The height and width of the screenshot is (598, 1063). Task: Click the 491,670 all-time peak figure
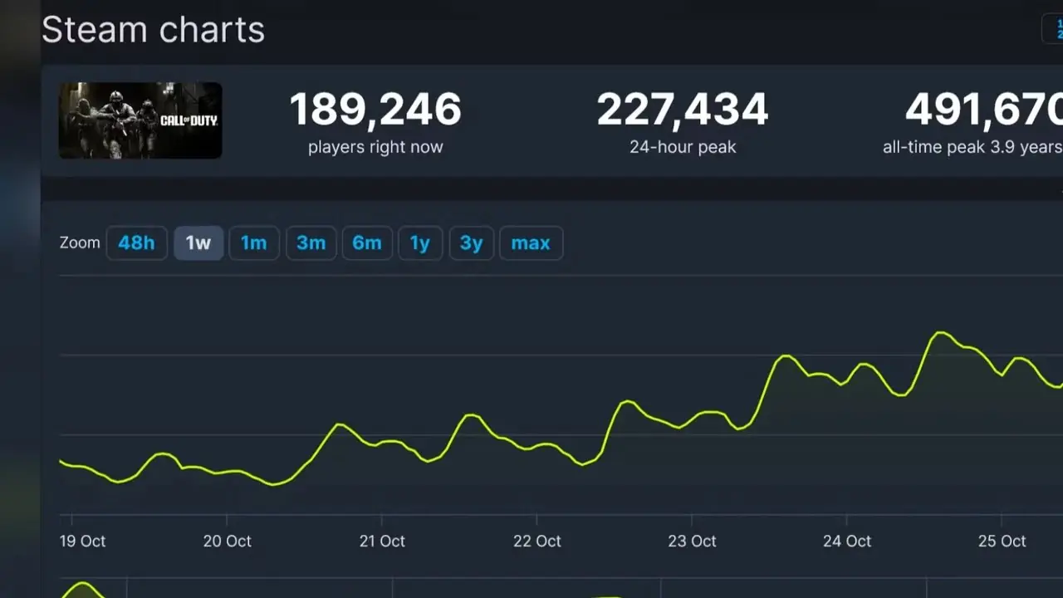(984, 110)
